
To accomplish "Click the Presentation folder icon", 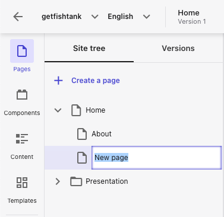I will click(76, 181).
